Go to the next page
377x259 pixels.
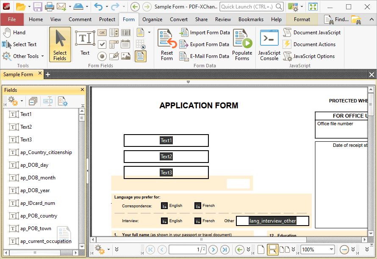[213, 250]
